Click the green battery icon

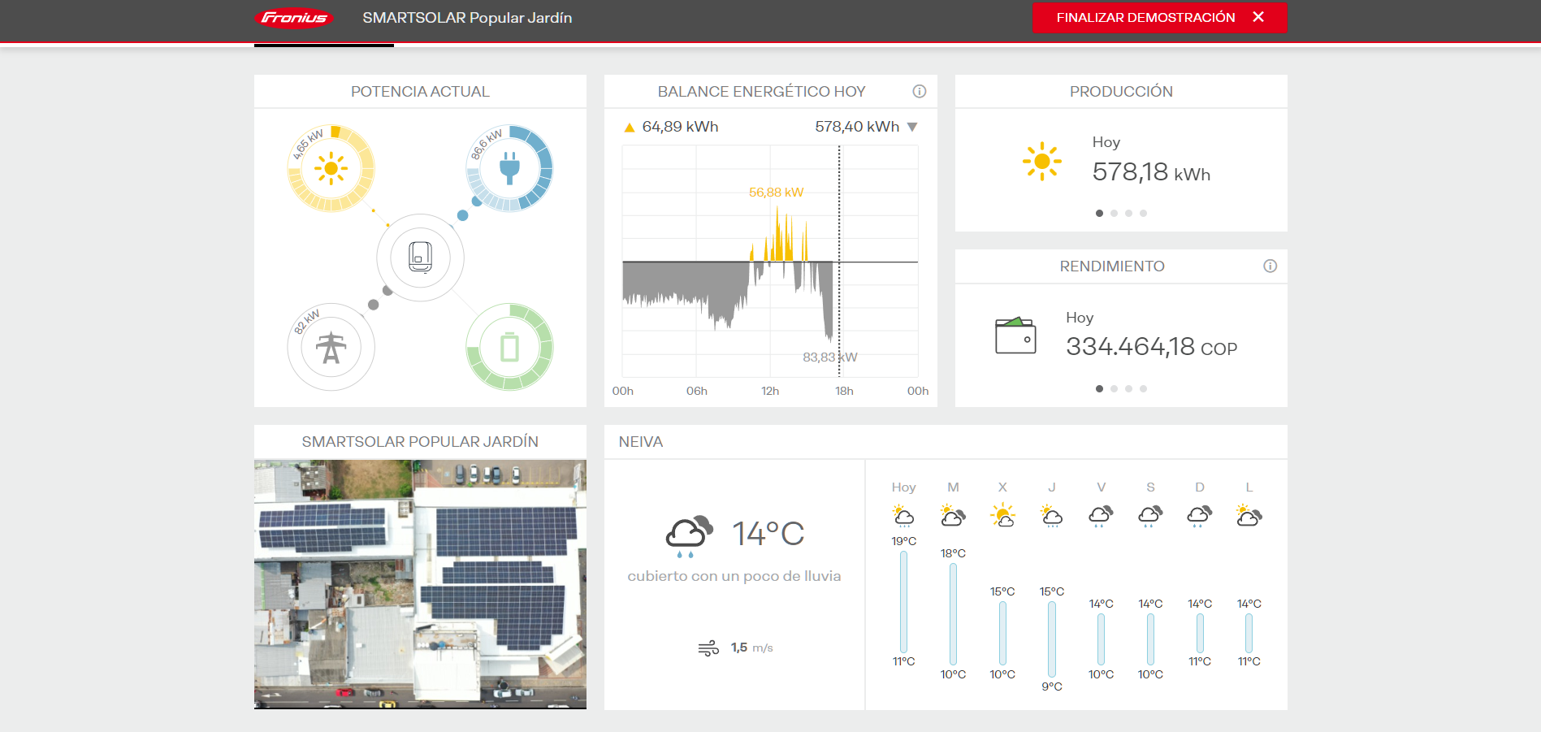pyautogui.click(x=509, y=348)
